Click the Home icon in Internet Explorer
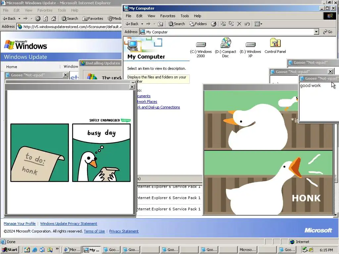 click(54, 19)
